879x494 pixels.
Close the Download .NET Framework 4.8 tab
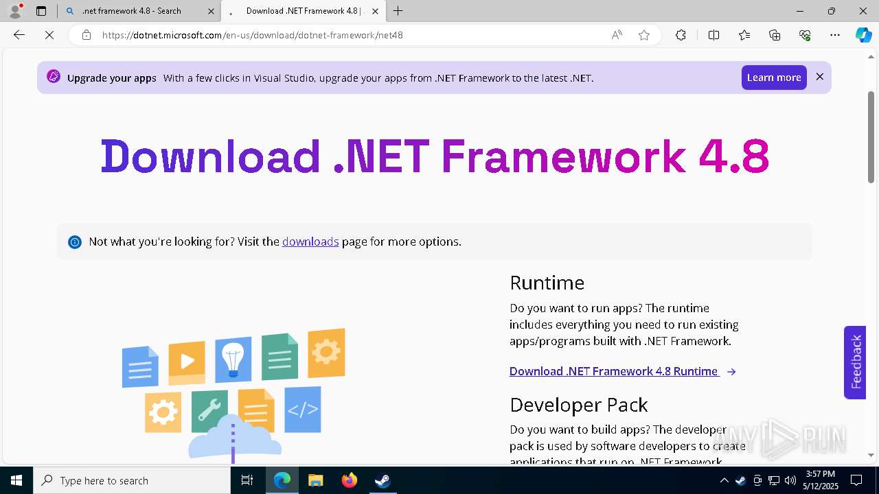tap(375, 11)
